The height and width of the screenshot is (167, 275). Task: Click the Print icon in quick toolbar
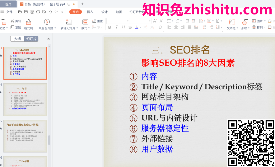(38, 12)
